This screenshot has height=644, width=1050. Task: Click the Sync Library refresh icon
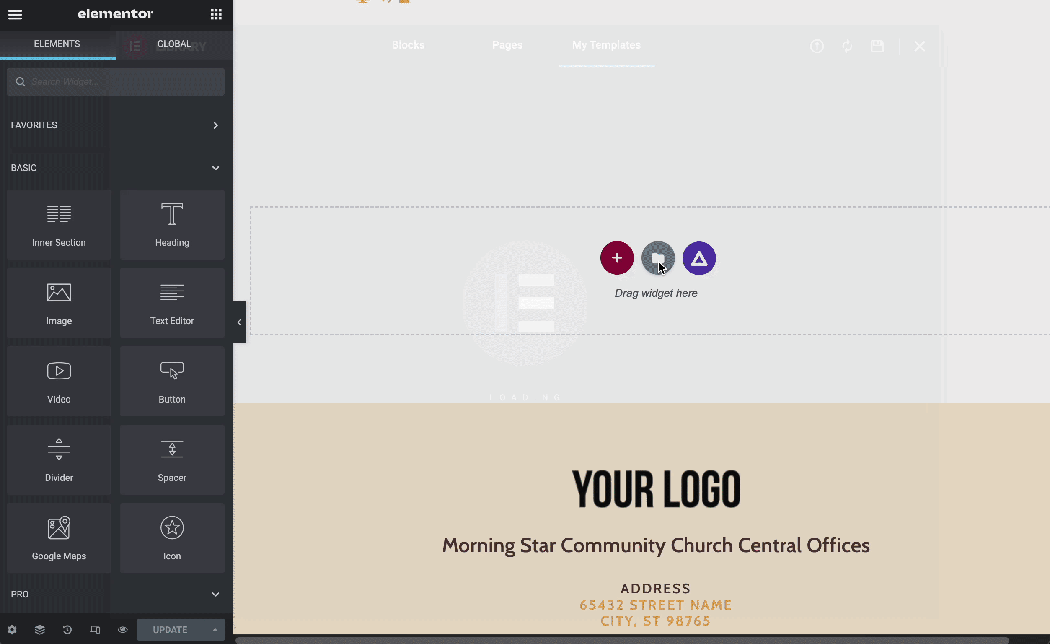[847, 46]
